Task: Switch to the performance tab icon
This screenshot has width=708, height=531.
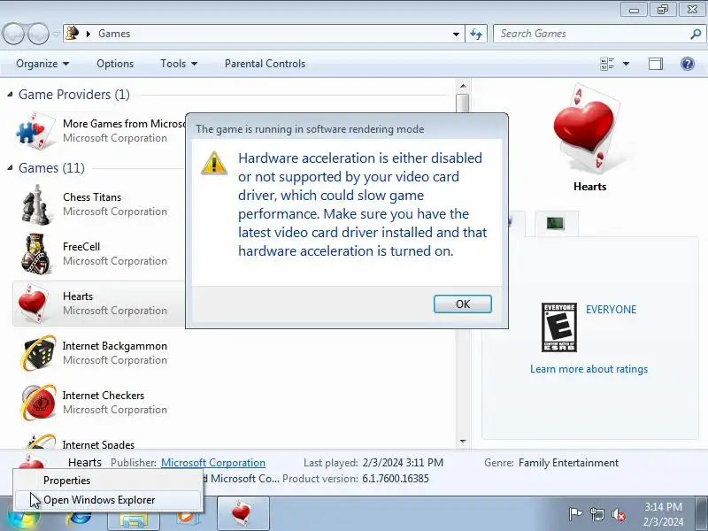Action: point(556,223)
